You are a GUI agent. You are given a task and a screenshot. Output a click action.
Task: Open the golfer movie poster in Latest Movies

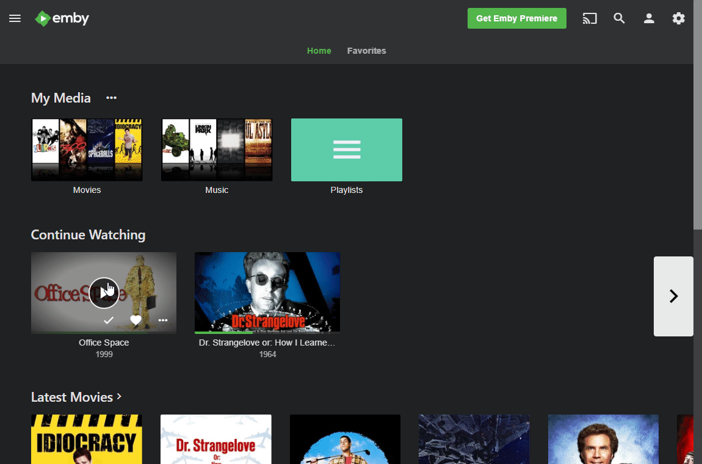(x=345, y=439)
